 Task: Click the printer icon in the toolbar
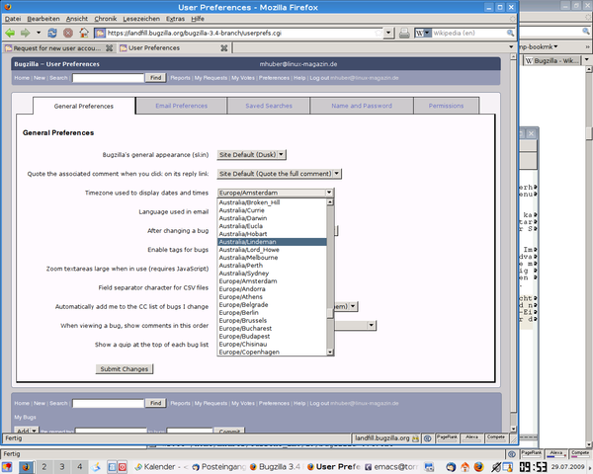point(404,34)
